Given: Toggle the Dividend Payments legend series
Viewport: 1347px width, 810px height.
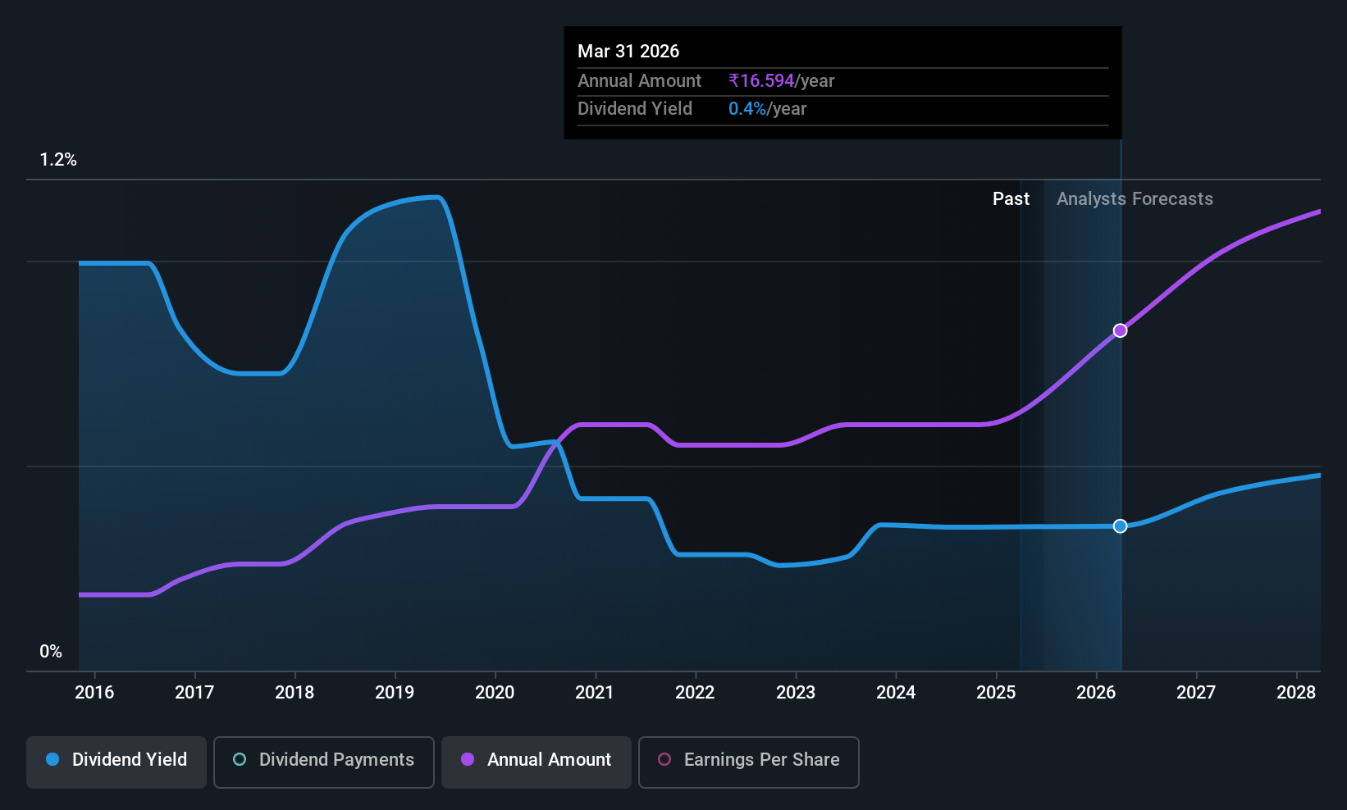Looking at the screenshot, I should coord(324,762).
